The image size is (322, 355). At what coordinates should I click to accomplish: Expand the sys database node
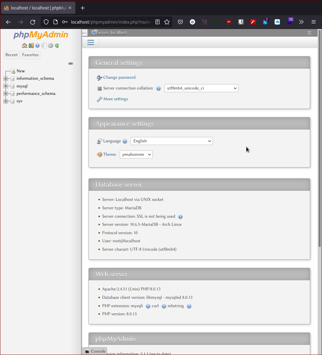[x=6, y=101]
